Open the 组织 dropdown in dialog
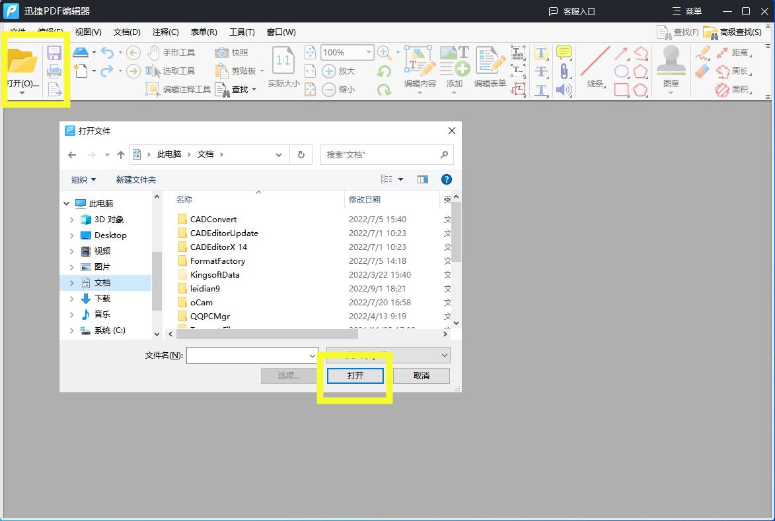The width and height of the screenshot is (775, 521). [83, 179]
